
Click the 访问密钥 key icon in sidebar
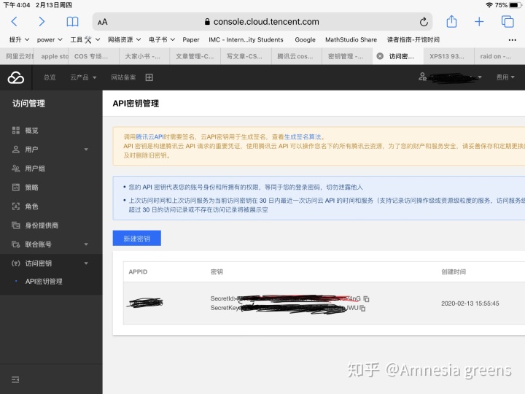tap(16, 263)
